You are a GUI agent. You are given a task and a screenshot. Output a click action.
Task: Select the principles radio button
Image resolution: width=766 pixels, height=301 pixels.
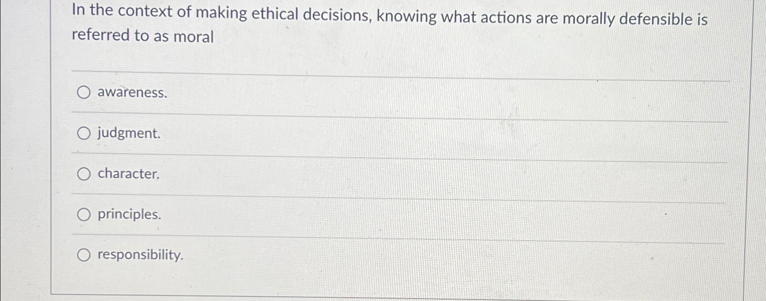click(x=84, y=215)
